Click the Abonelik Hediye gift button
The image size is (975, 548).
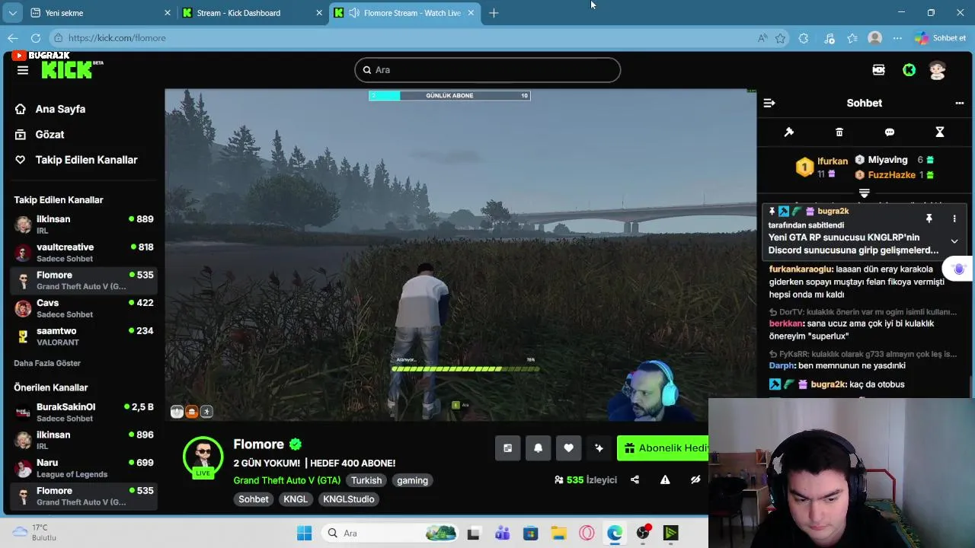tap(663, 448)
